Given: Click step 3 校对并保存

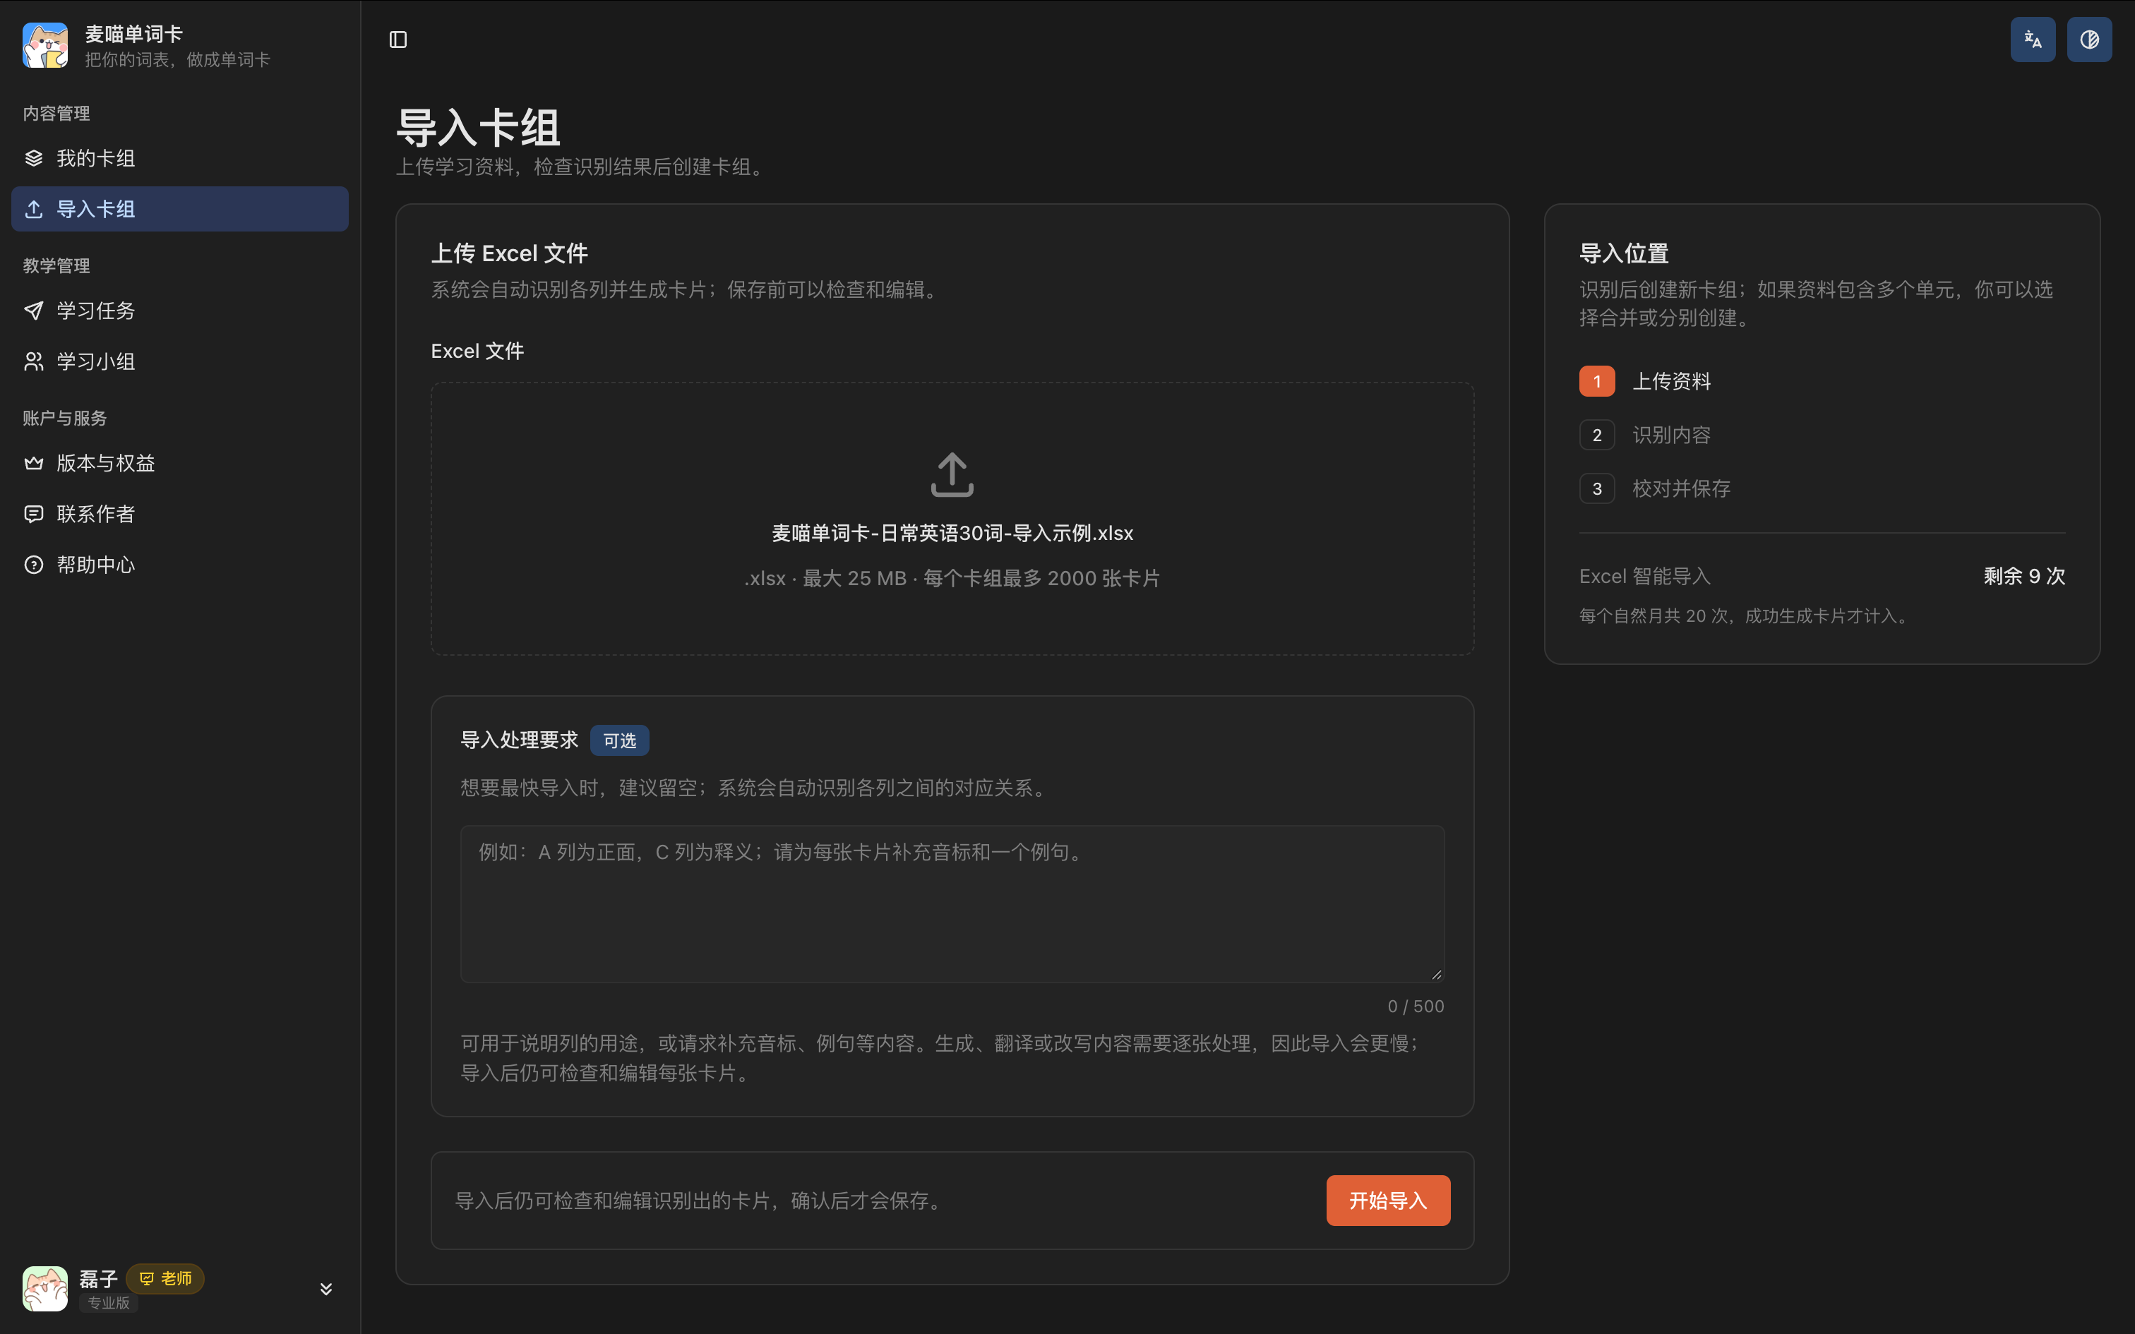Looking at the screenshot, I should (x=1654, y=488).
